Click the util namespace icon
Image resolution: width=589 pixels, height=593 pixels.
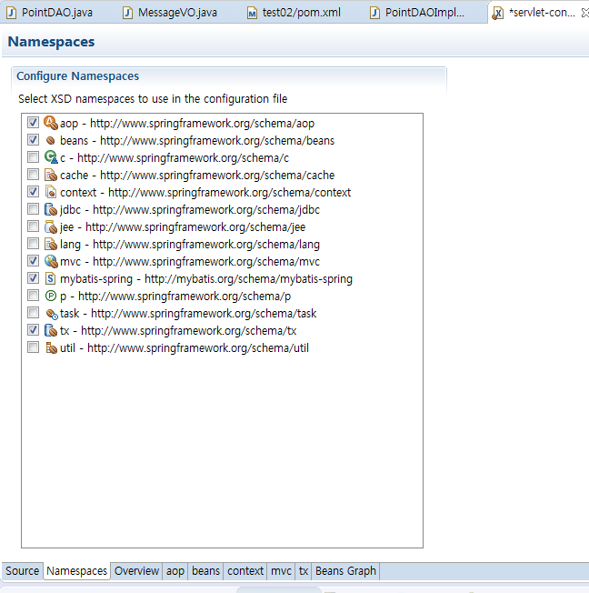(x=51, y=348)
